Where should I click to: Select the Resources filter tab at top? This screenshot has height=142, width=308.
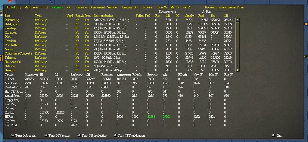point(81,7)
